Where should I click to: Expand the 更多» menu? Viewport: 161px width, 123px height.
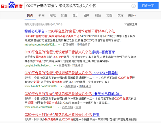click(x=132, y=15)
